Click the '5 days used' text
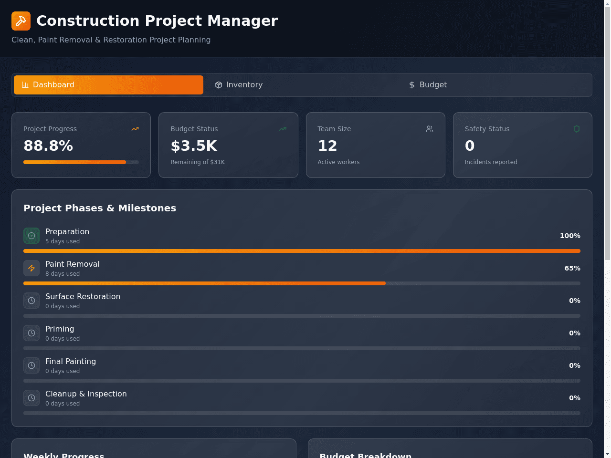This screenshot has width=611, height=458. [63, 241]
